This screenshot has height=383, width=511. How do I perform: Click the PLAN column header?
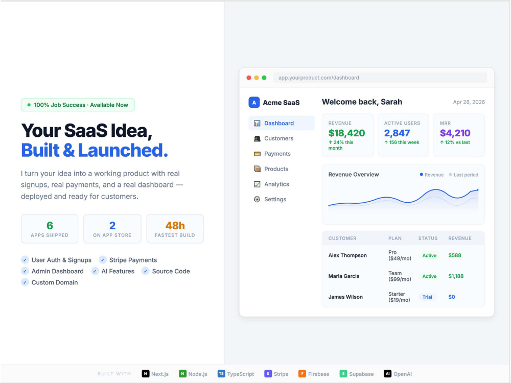pos(394,238)
